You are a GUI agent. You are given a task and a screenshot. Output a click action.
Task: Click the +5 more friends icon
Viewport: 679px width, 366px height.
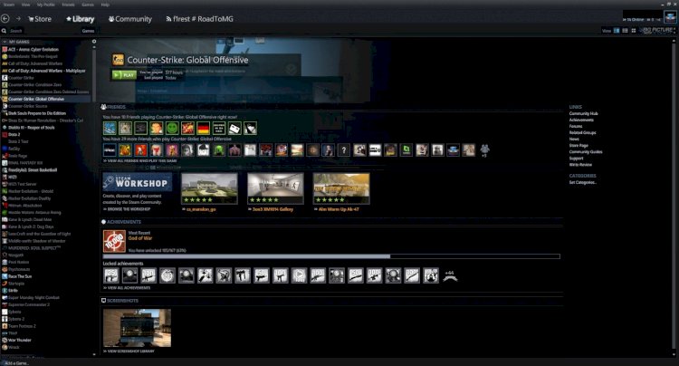(484, 150)
